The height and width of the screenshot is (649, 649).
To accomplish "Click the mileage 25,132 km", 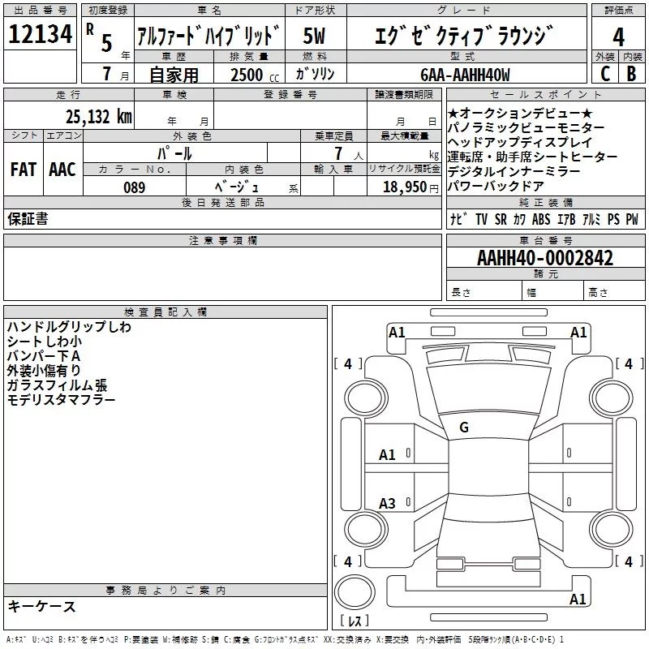I will [98, 117].
